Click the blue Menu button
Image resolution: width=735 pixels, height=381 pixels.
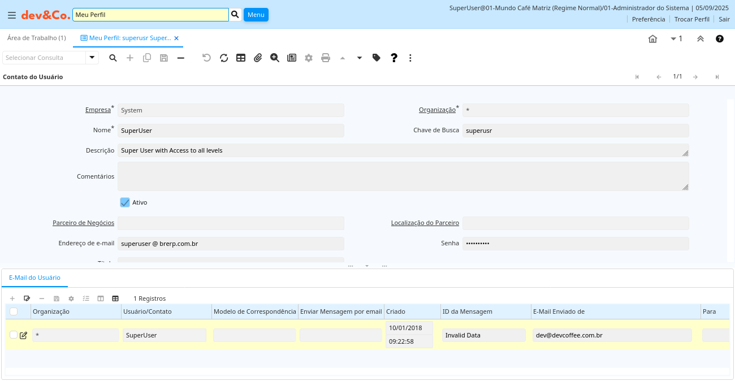tap(256, 15)
